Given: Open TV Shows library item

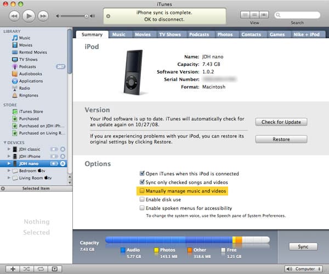Looking at the screenshot, I should click(25, 59).
